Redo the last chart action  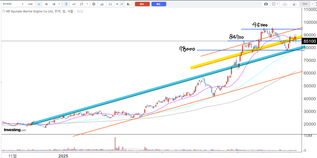click(122, 4)
